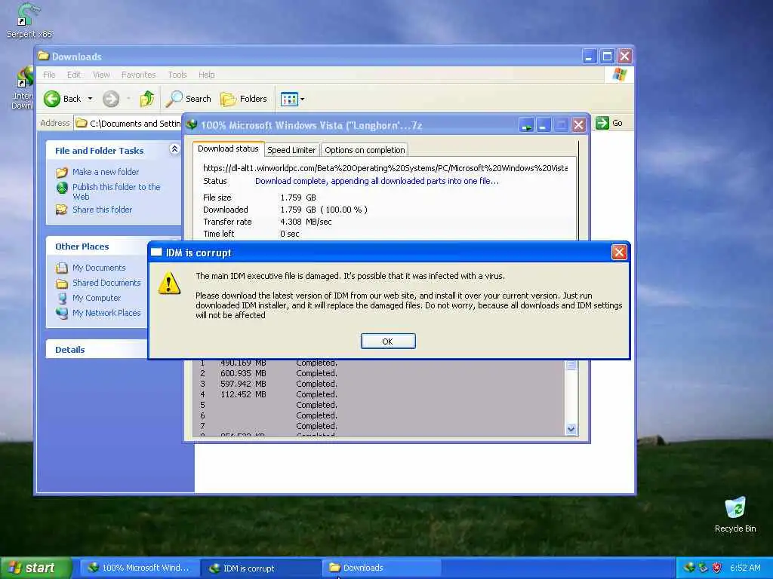Image resolution: width=773 pixels, height=579 pixels.
Task: Open My Network Places link
Action: (x=106, y=313)
